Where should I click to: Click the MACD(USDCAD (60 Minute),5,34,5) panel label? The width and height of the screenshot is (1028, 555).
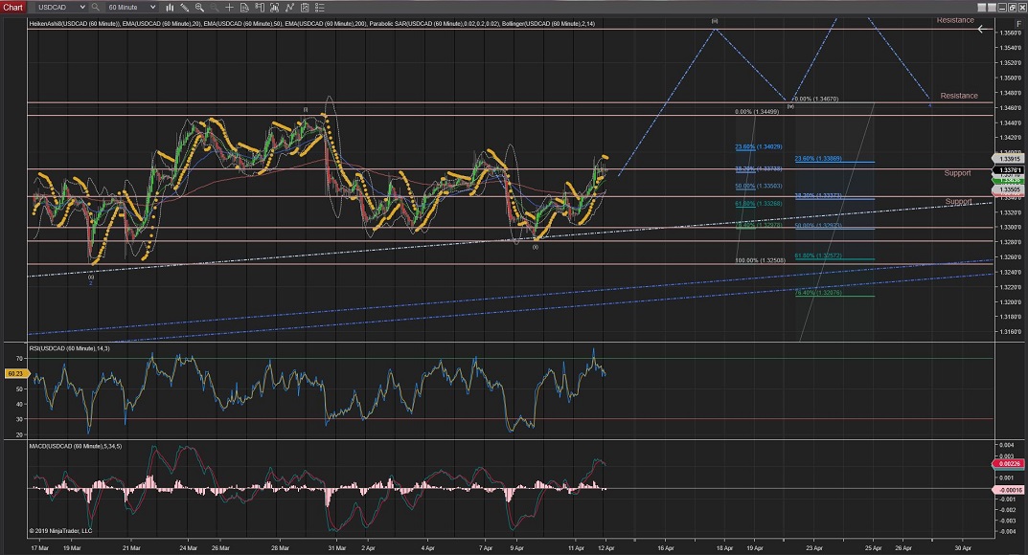tap(76, 446)
